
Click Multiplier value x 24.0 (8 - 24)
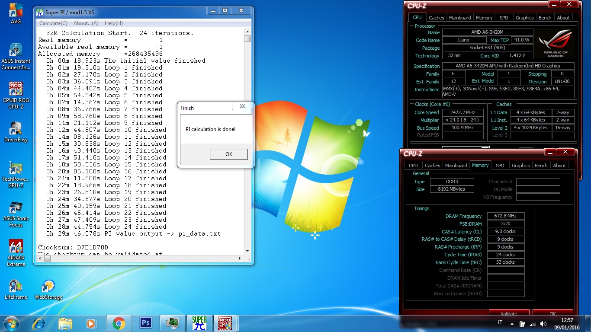click(x=463, y=120)
